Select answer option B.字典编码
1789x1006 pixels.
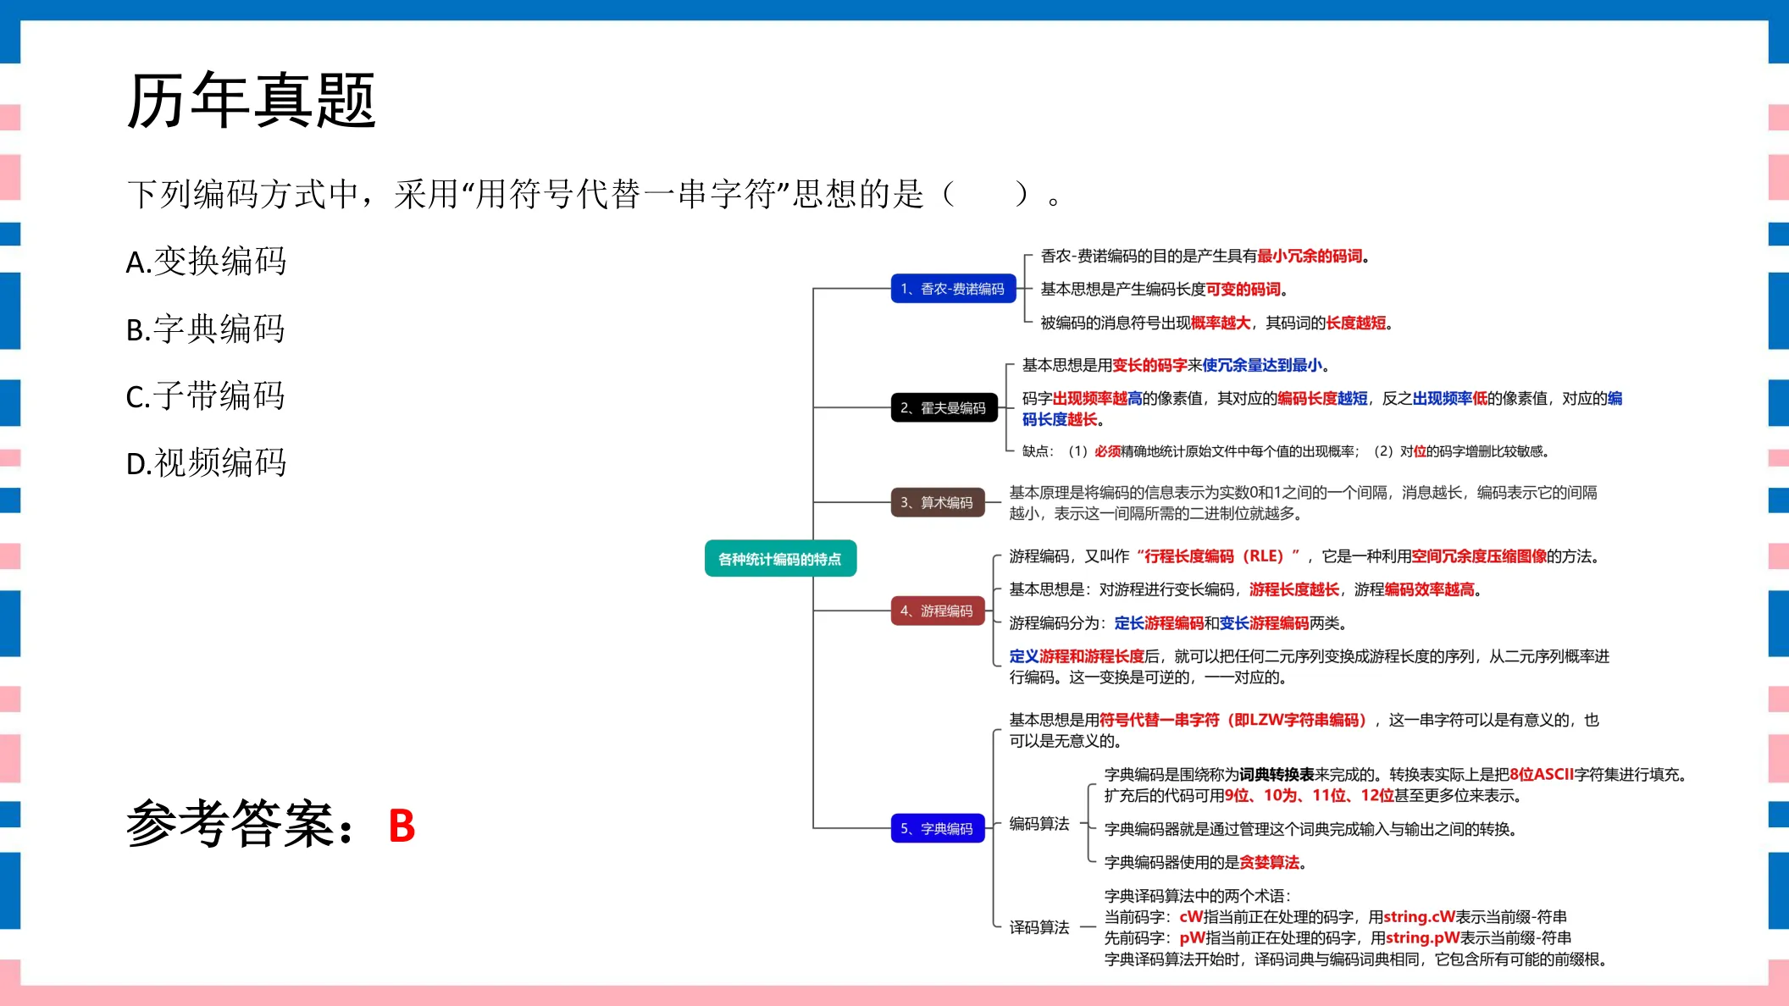(206, 329)
